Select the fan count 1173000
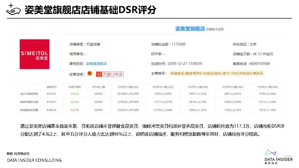 tap(178, 44)
